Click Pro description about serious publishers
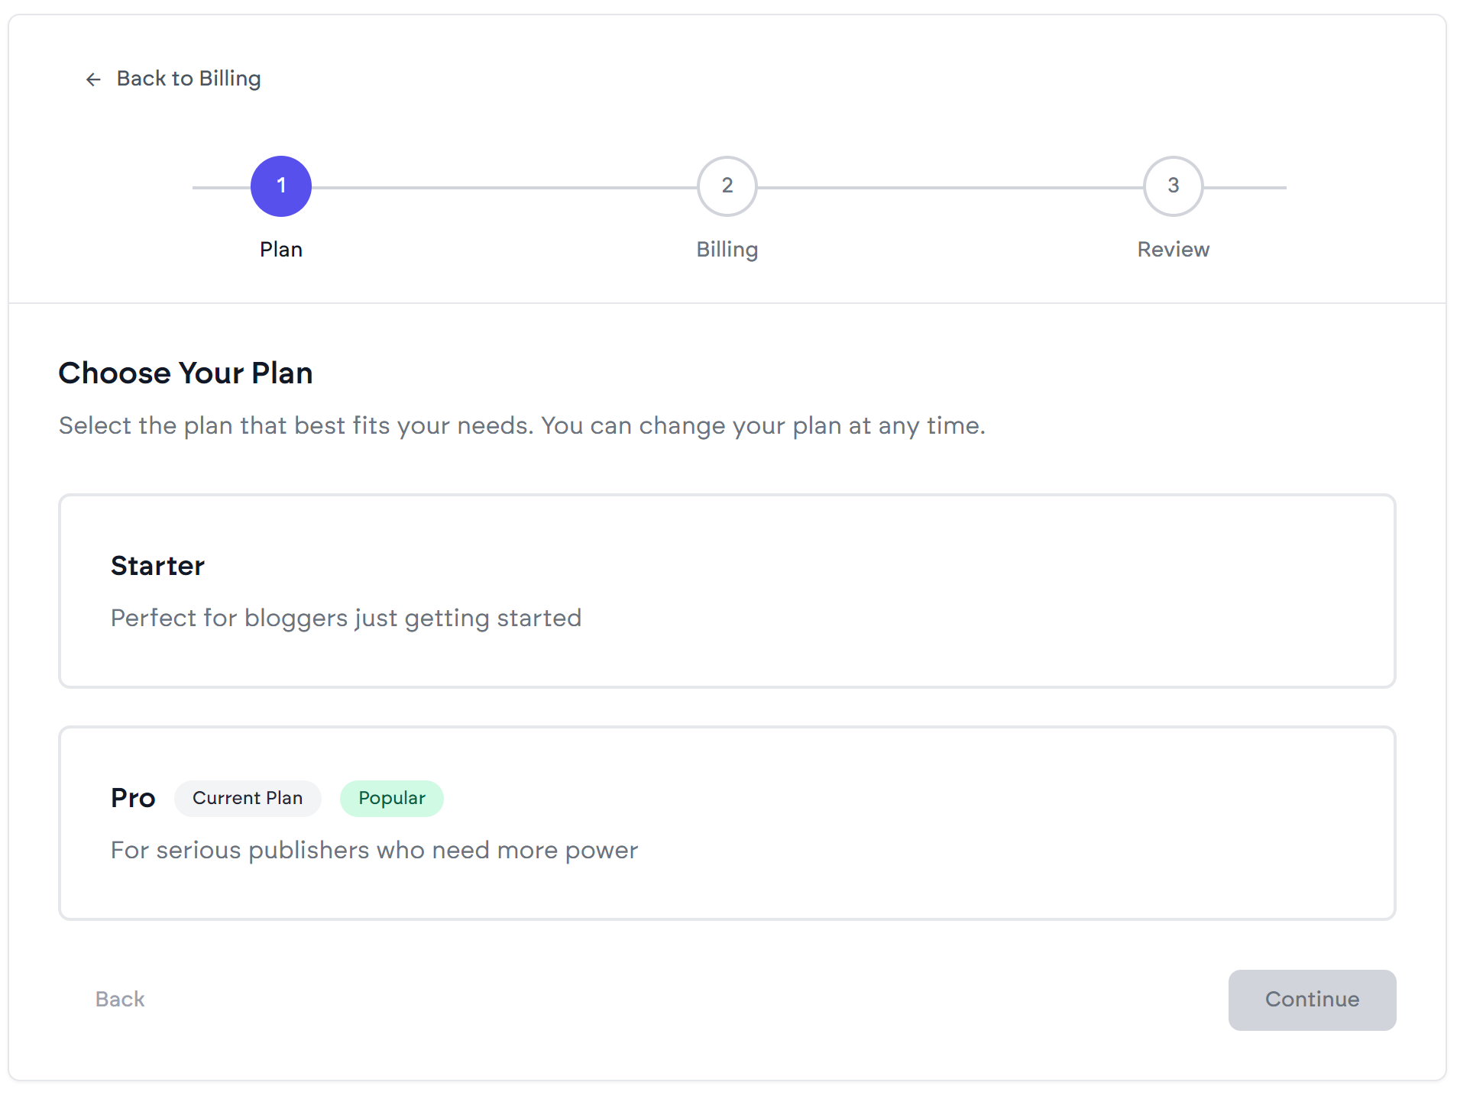The image size is (1457, 1095). coord(374,850)
